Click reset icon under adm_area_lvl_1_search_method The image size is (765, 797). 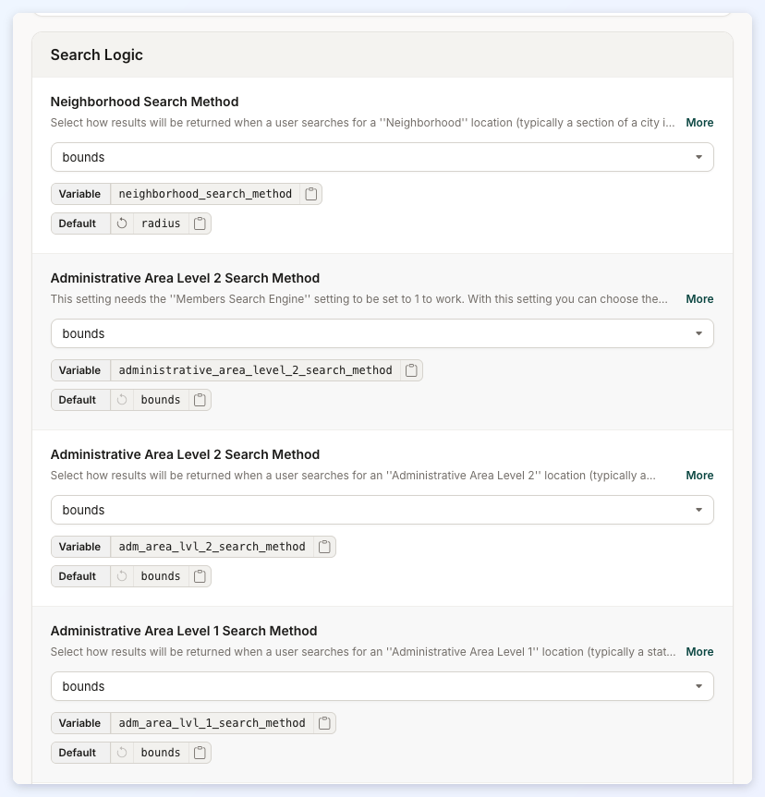tap(122, 753)
